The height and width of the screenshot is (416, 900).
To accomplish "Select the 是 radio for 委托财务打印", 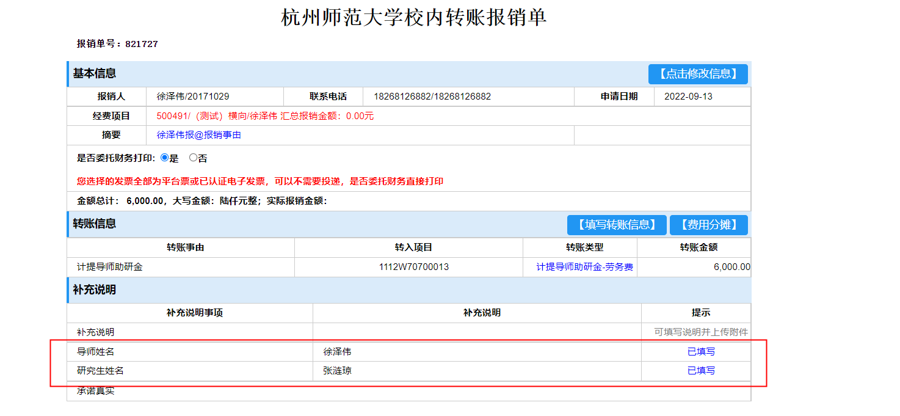I will [x=164, y=158].
